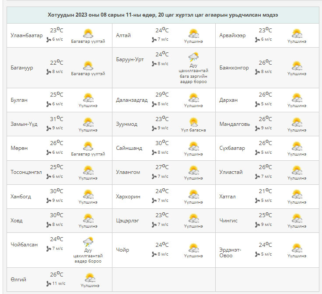
Task: Click the thunderstorm icon for Баруун-Урт
Action: (x=193, y=57)
